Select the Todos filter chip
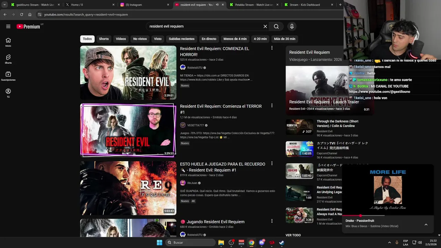This screenshot has width=441, height=248. point(88,39)
